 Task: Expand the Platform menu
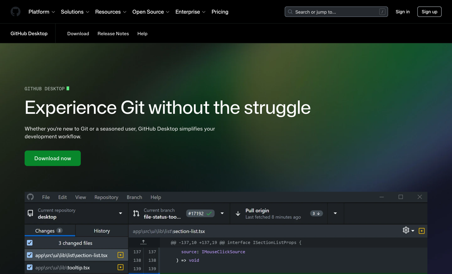pyautogui.click(x=42, y=12)
